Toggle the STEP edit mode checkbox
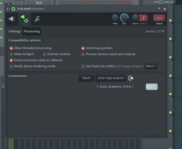Viewport: 182px width, 149px height. 161,2
